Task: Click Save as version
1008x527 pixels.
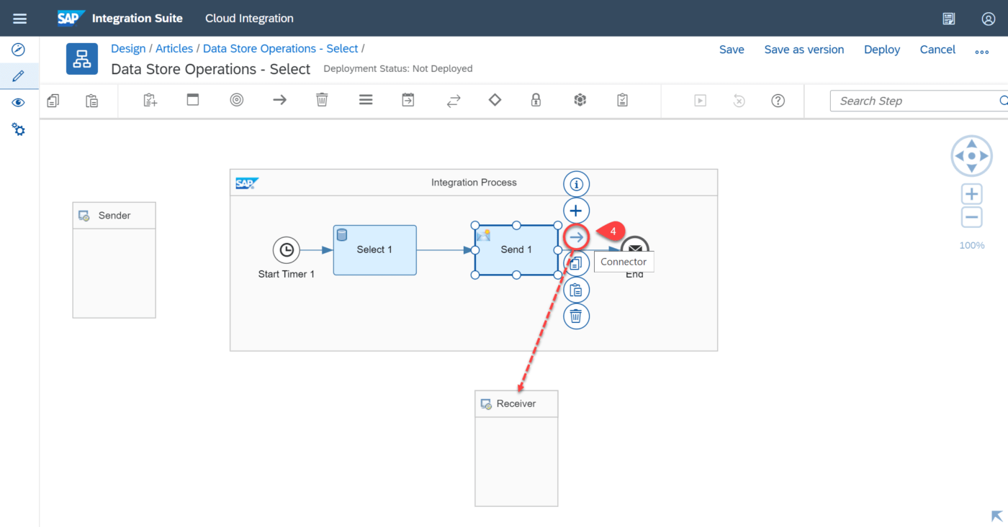Action: click(804, 50)
